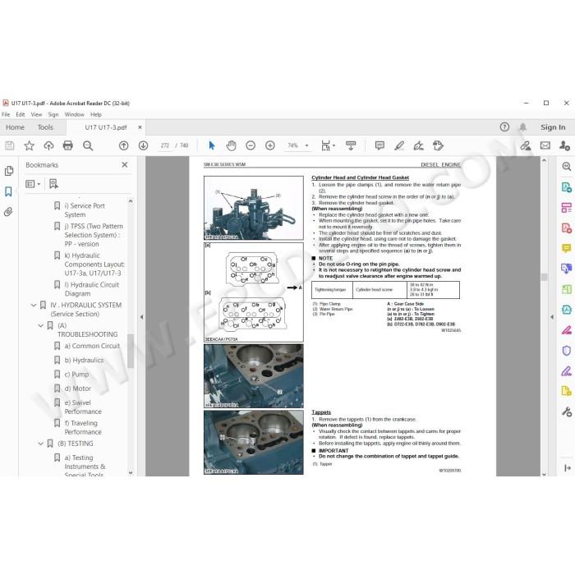Collapse the (A) TROUBLESHOOTING bookmark
Image resolution: width=575 pixels, height=575 pixels.
coord(41,325)
